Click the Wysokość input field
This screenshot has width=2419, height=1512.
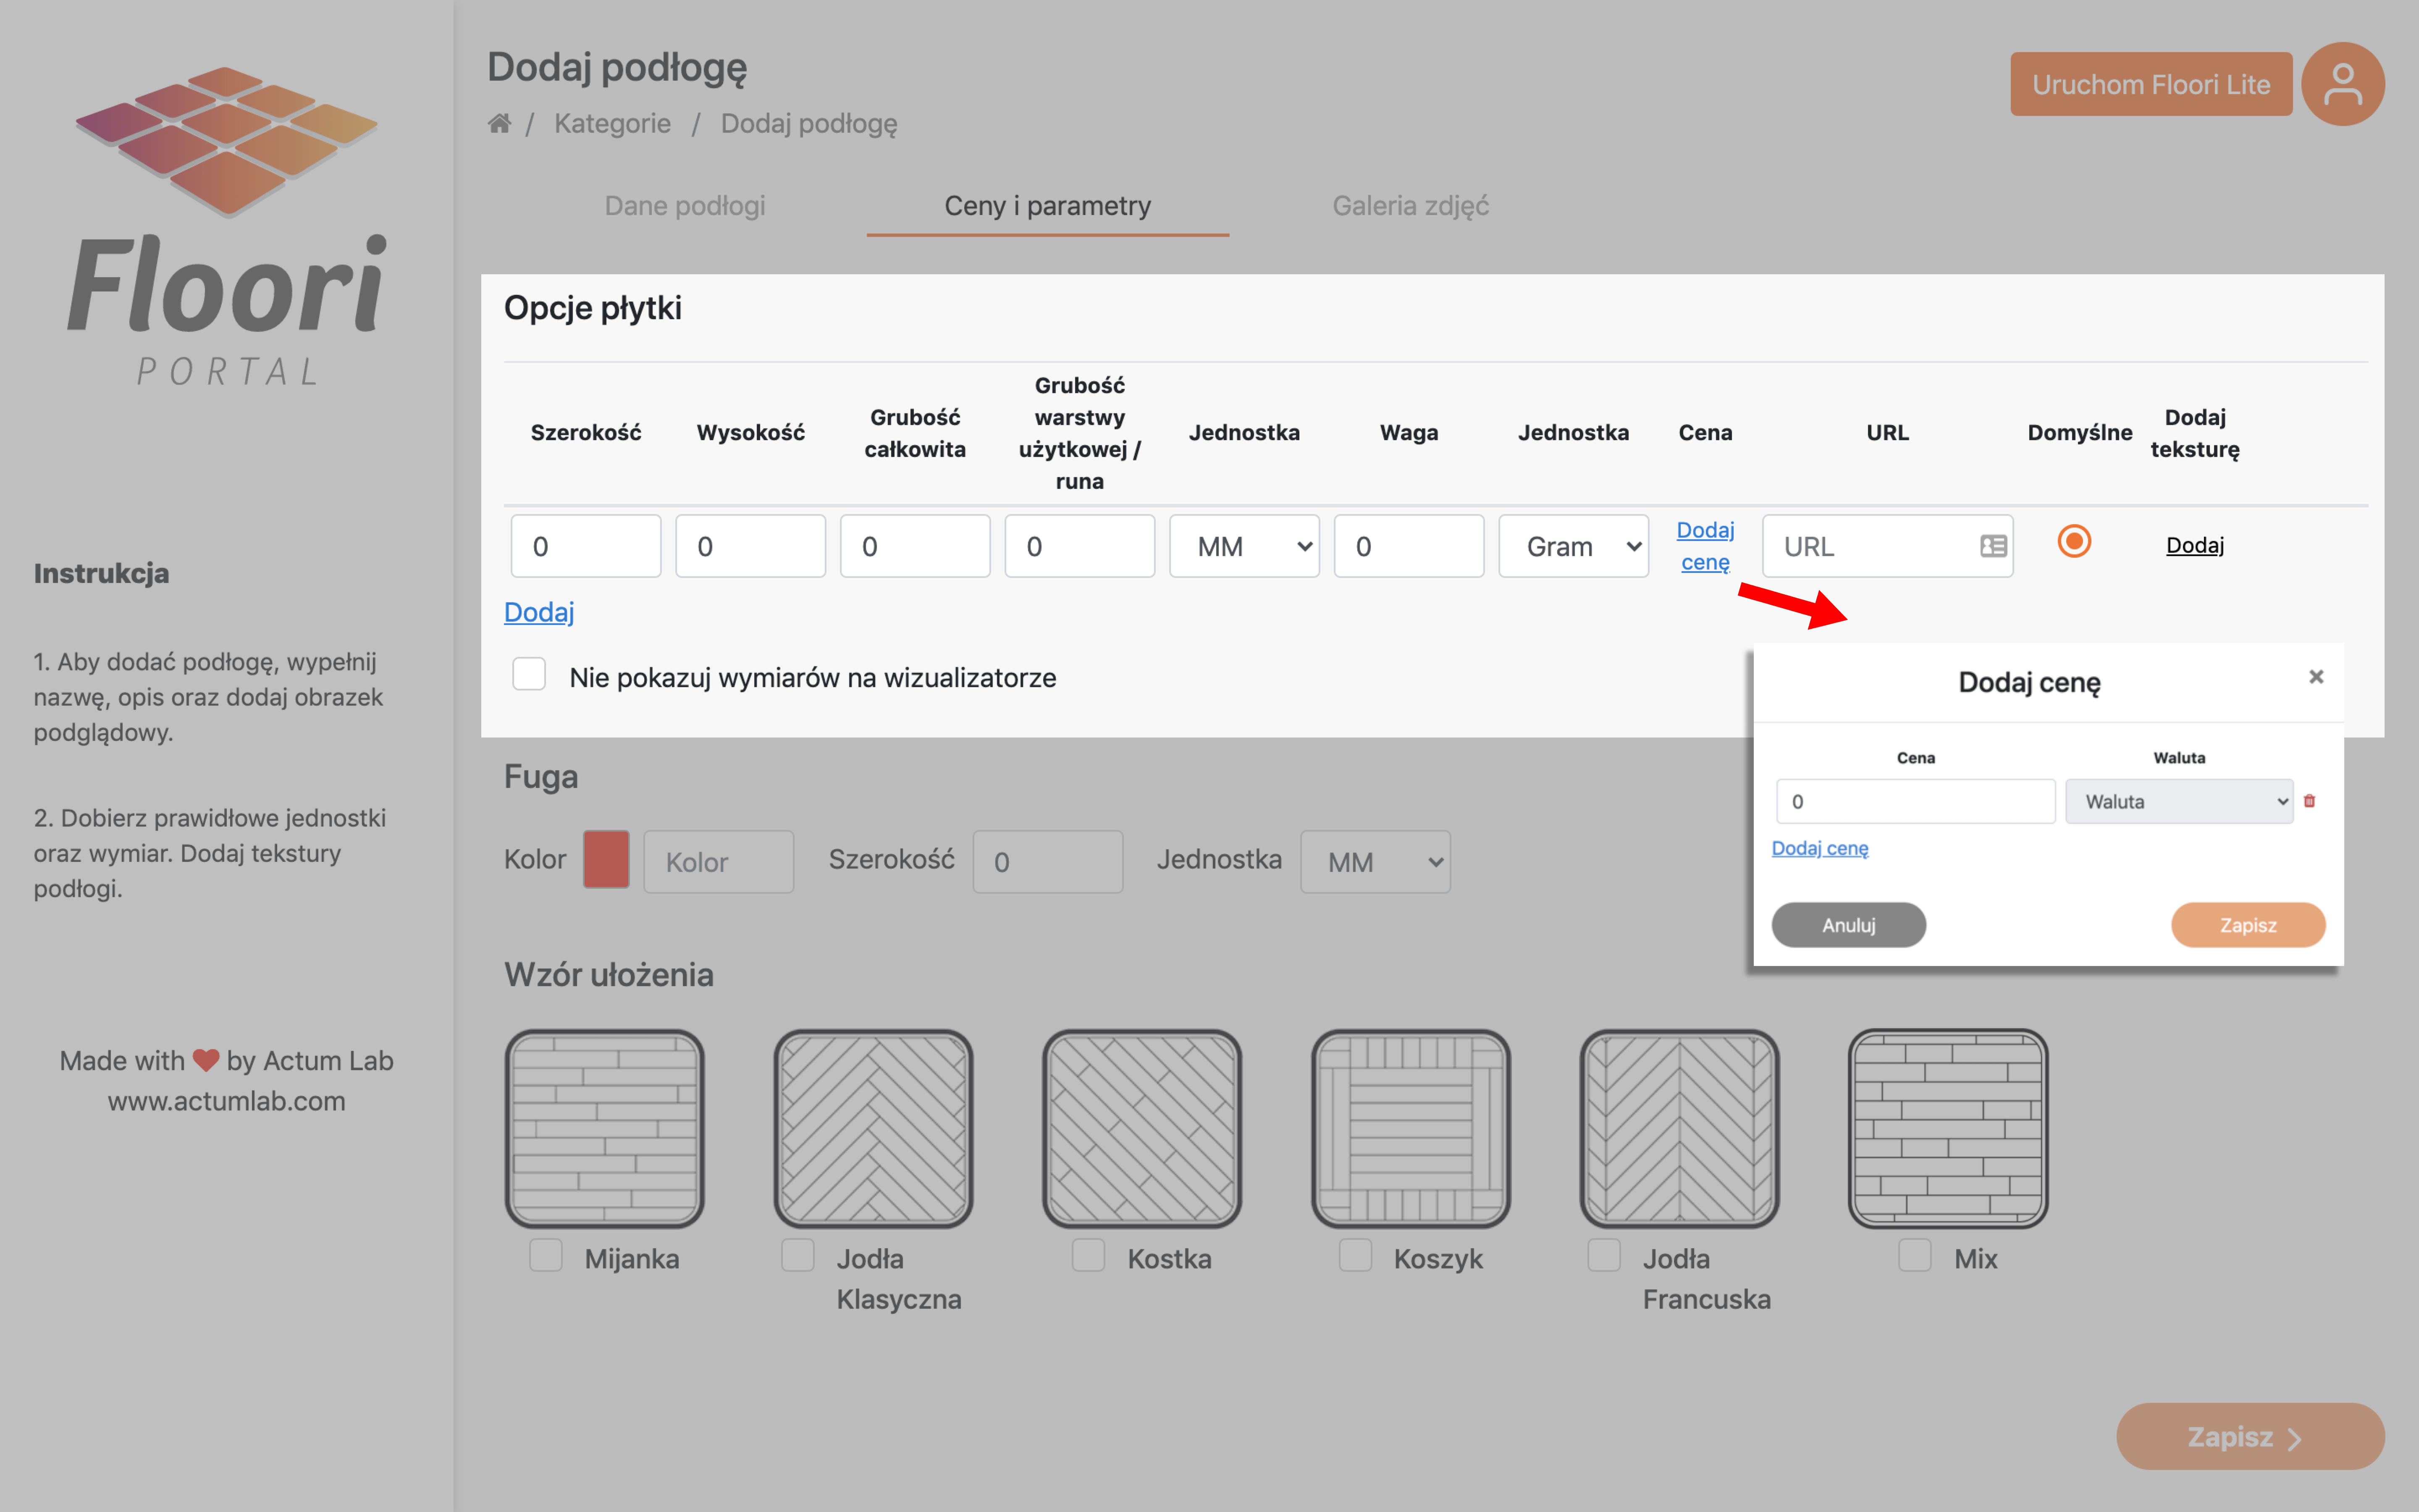751,546
